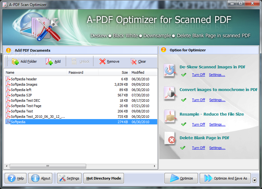The width and height of the screenshot is (262, 189).
Task: Click the Add PDF toolbar button
Action: (53, 62)
